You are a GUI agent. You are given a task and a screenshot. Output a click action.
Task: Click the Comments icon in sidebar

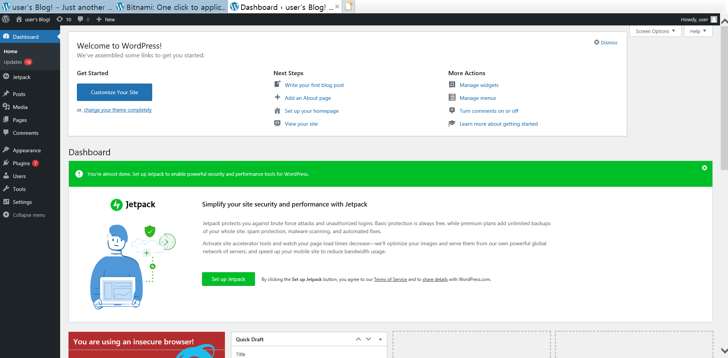(6, 132)
